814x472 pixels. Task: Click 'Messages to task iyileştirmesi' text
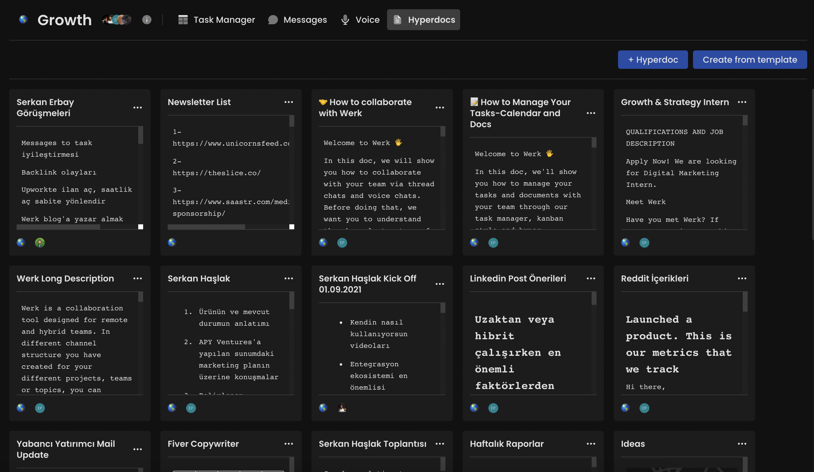coord(57,149)
